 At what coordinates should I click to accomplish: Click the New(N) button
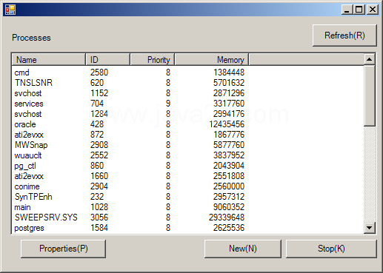pyautogui.click(x=243, y=249)
